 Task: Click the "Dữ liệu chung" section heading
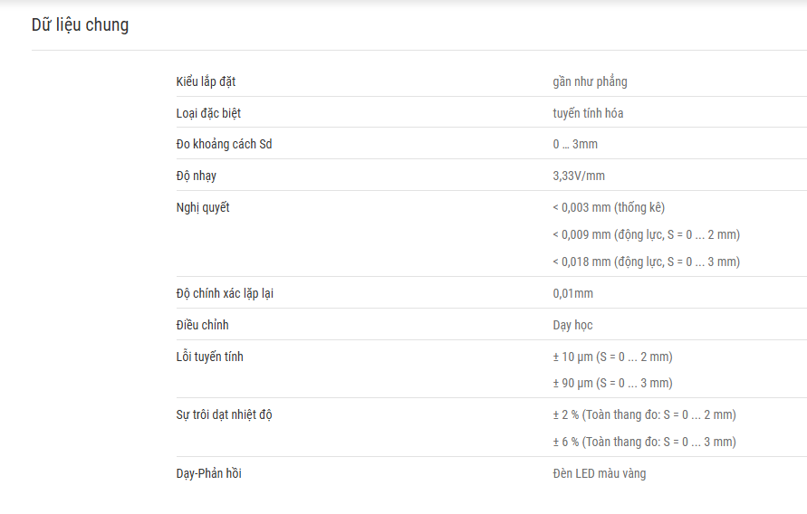80,24
